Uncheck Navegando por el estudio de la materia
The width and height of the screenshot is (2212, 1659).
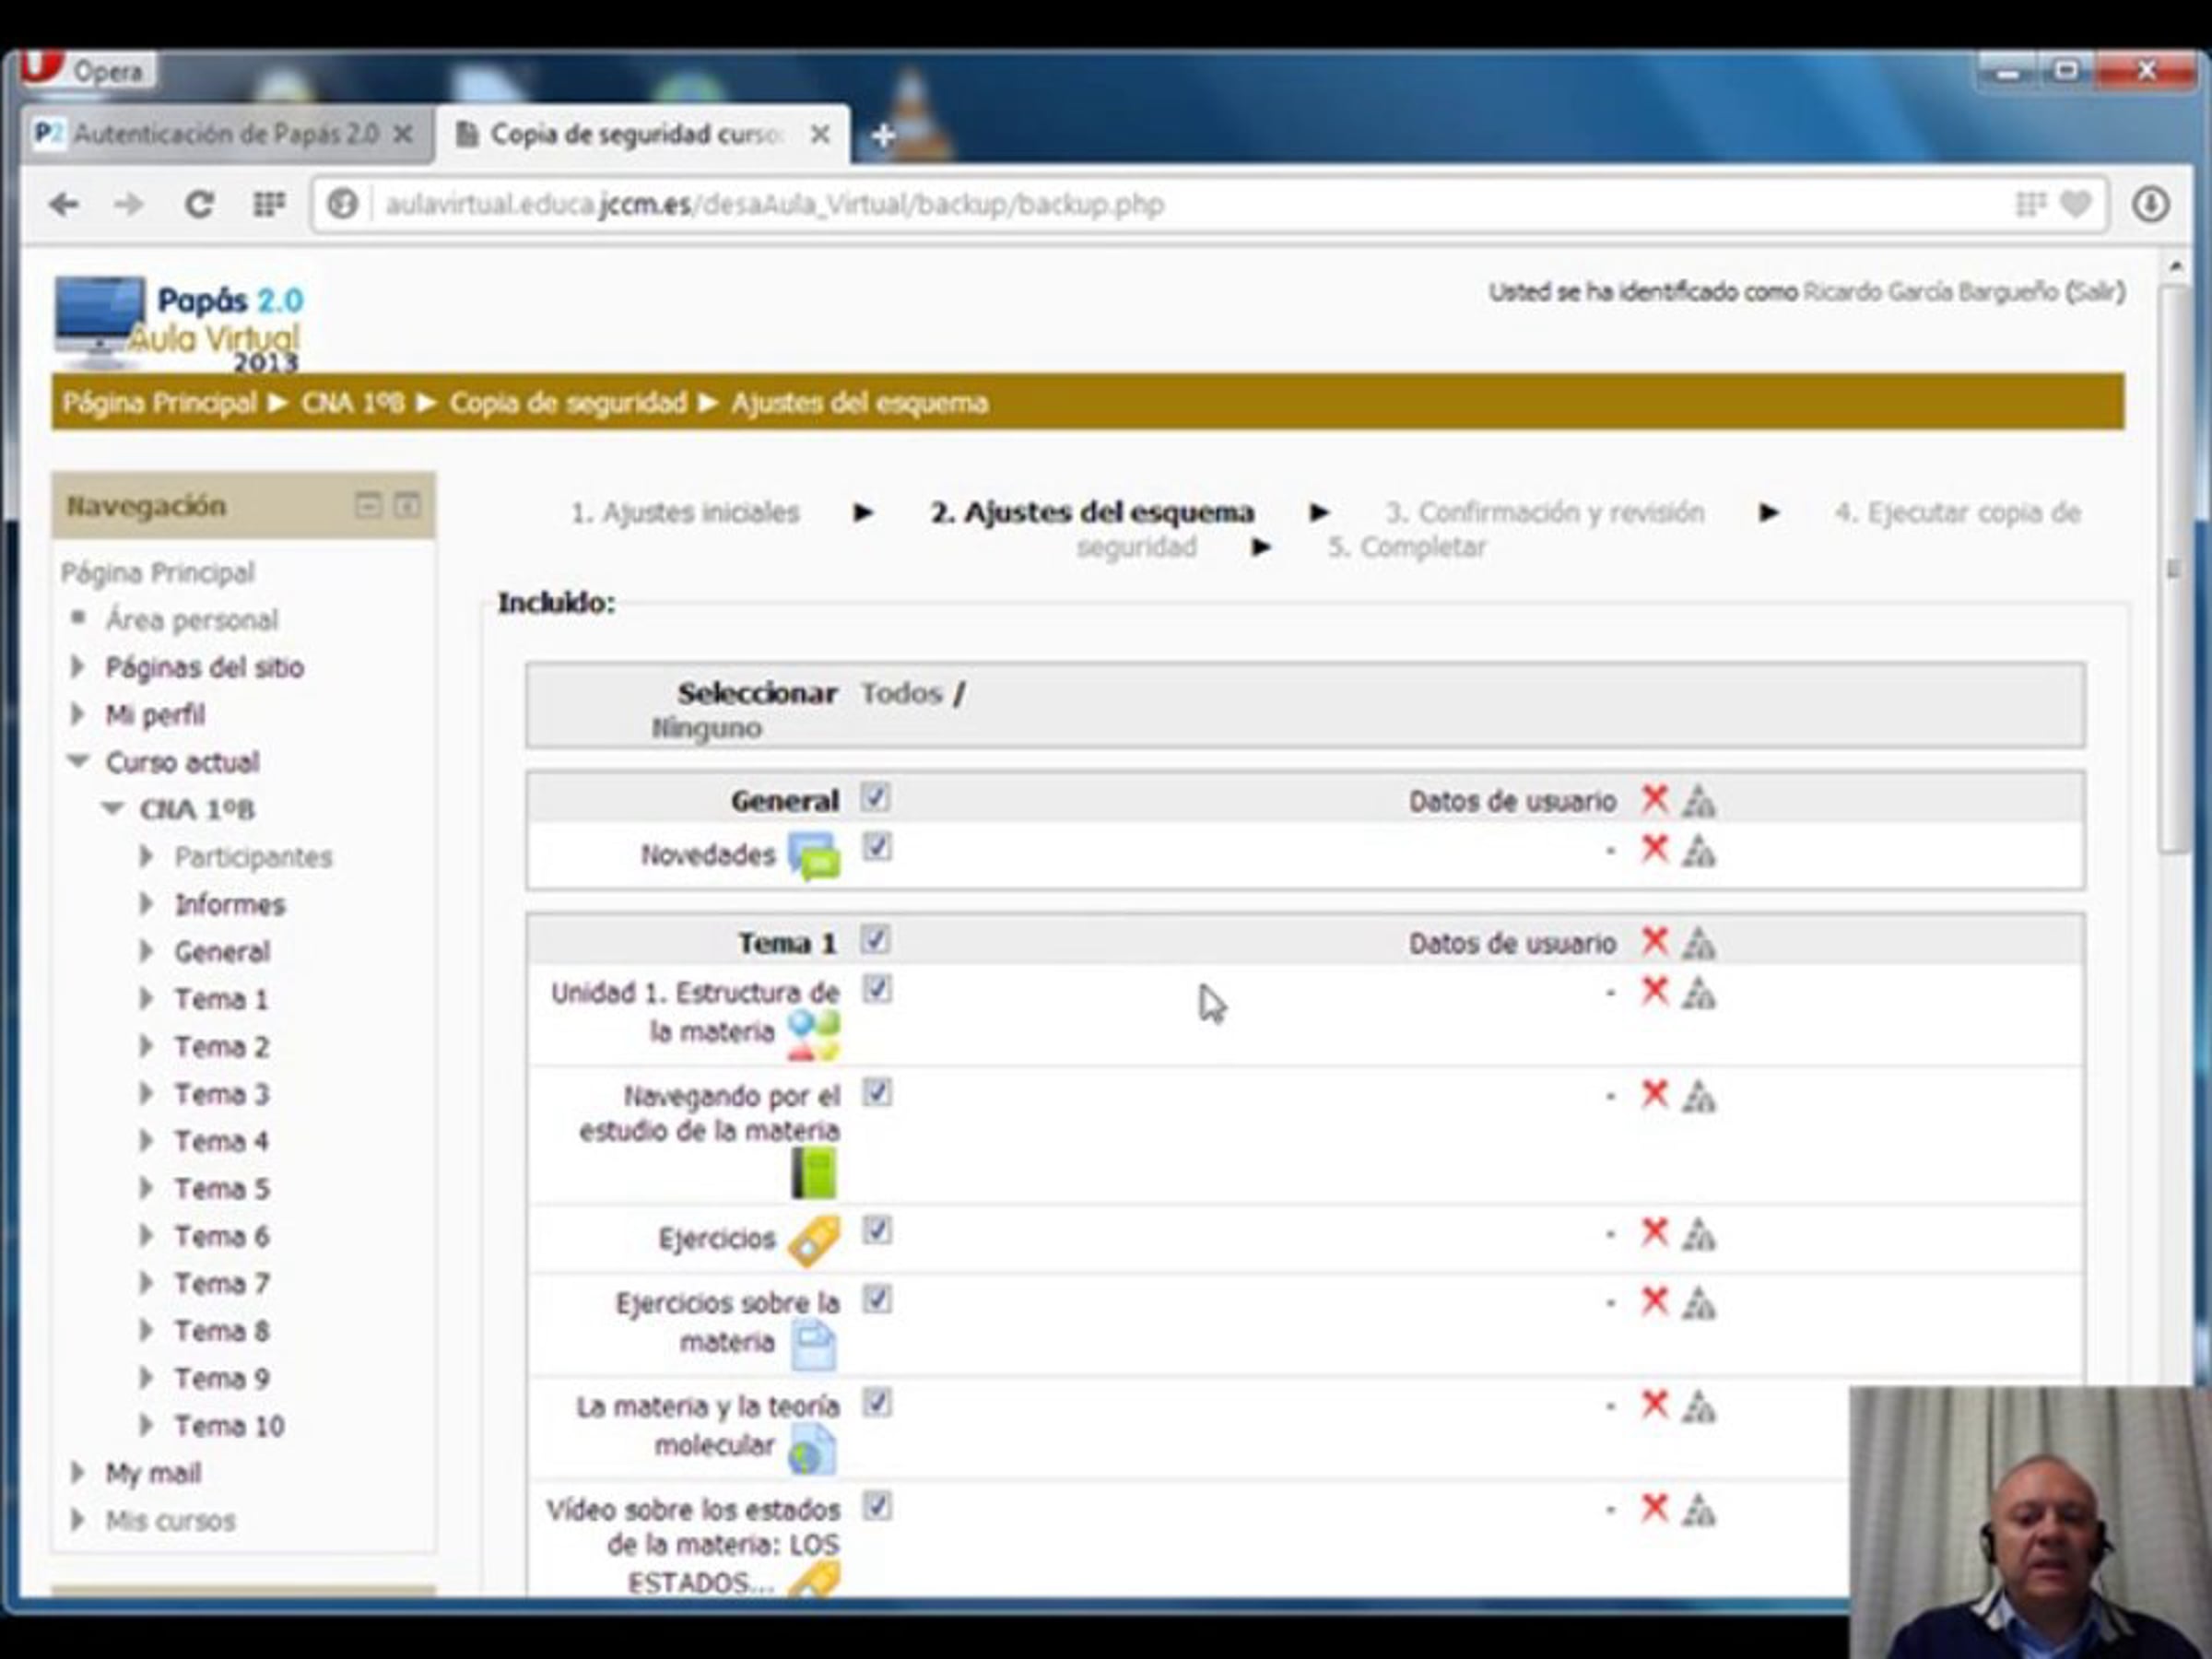click(877, 1092)
